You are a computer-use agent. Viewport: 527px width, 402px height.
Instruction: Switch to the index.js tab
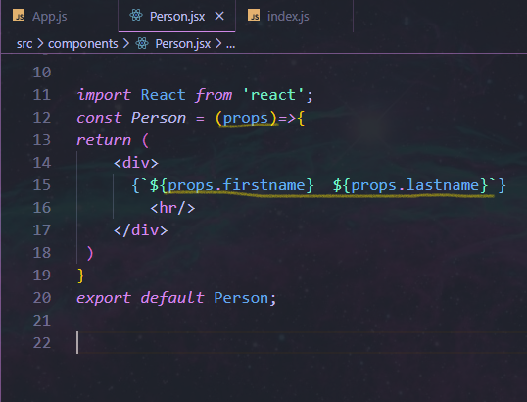[294, 16]
